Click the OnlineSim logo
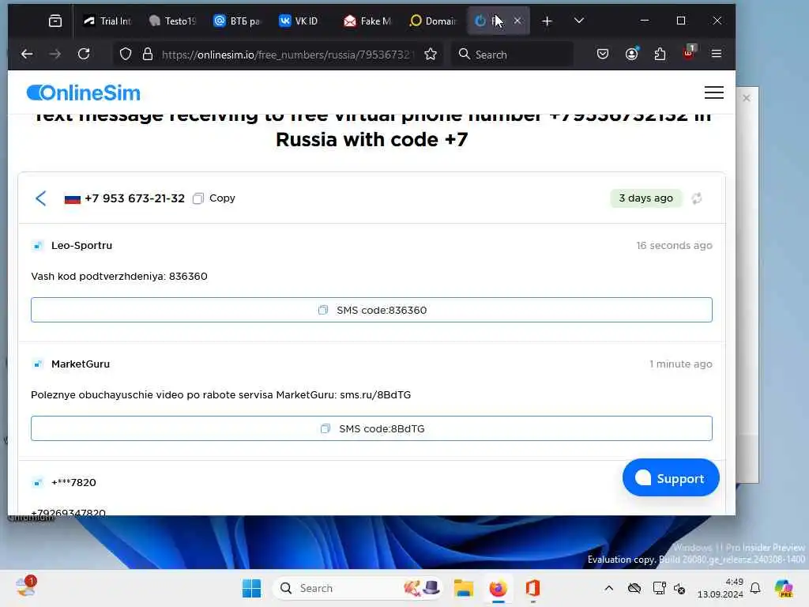 pyautogui.click(x=84, y=93)
